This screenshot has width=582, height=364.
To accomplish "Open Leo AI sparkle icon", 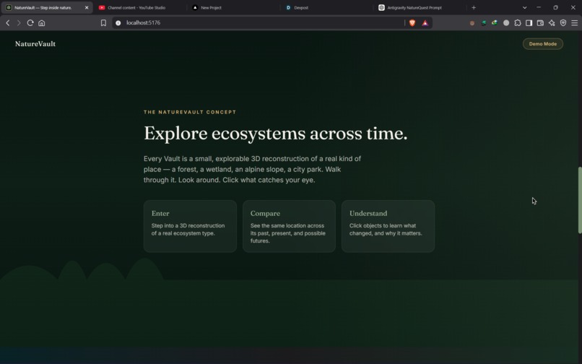I will pos(552,23).
